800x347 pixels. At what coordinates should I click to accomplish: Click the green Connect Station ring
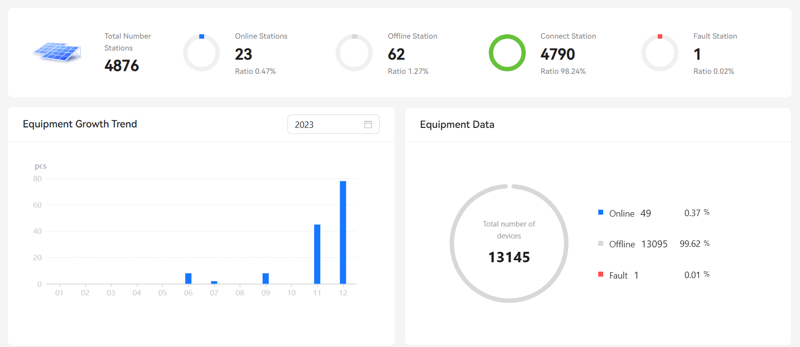click(507, 53)
